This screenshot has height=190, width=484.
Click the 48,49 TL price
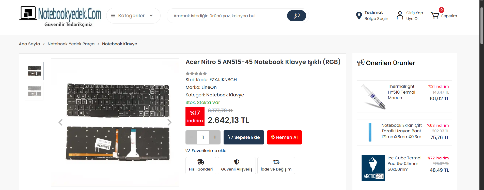tap(439, 170)
